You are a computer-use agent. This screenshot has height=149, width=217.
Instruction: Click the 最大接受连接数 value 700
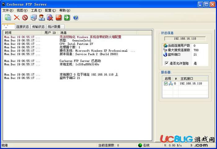pyautogui.click(x=196, y=50)
